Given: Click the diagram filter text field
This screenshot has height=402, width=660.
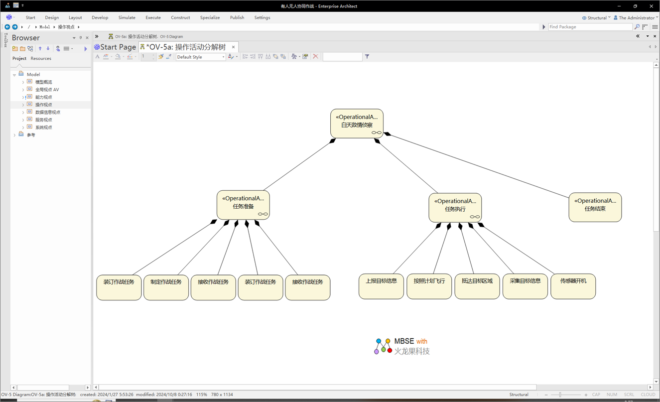Looking at the screenshot, I should pos(343,57).
